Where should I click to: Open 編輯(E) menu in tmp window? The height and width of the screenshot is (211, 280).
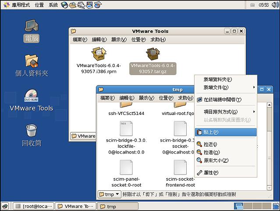pyautogui.click(x=127, y=98)
